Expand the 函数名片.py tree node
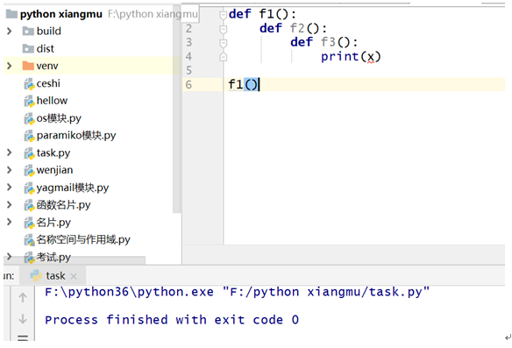The image size is (512, 348). point(9,205)
